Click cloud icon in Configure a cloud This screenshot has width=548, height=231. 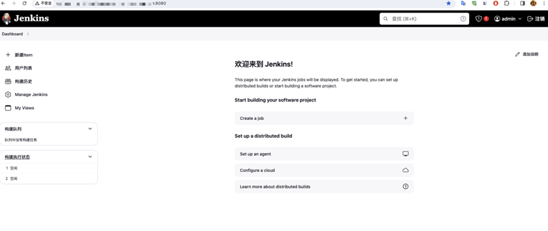point(405,170)
